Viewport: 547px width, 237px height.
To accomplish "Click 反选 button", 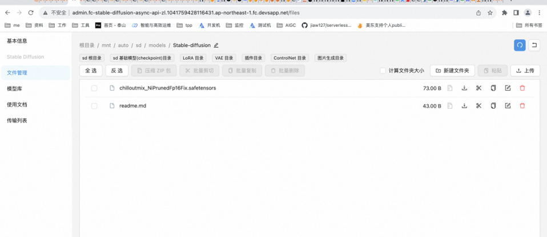I will pos(117,71).
